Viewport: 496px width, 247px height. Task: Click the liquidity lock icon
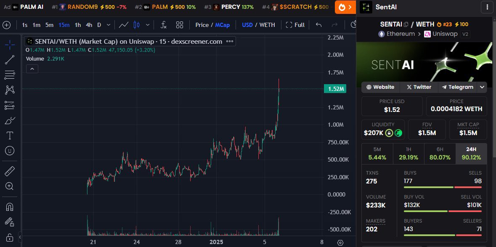coord(390,133)
